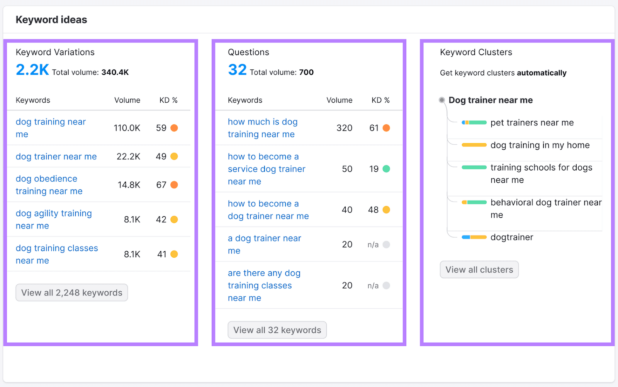Click the gray n/a dot for 'a dog trainer near me'

386,245
